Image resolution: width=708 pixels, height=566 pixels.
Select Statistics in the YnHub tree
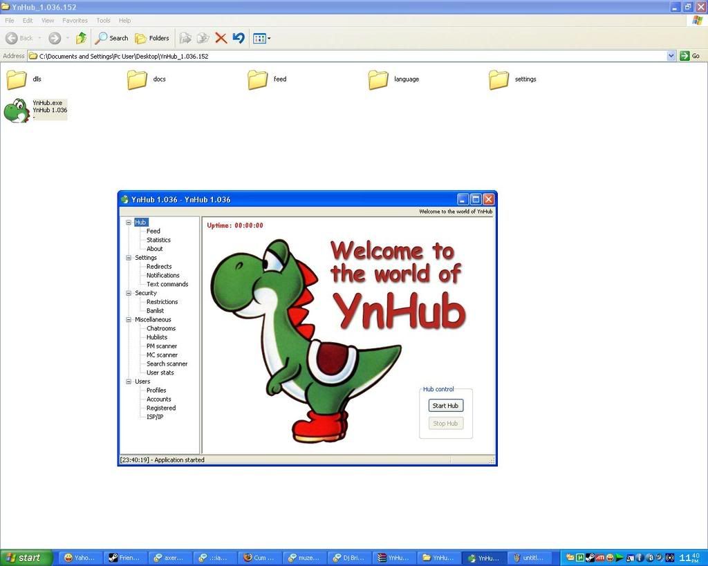[158, 240]
